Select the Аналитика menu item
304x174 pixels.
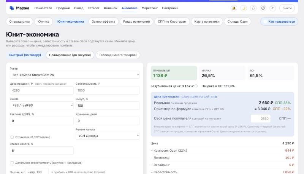coord(129,8)
